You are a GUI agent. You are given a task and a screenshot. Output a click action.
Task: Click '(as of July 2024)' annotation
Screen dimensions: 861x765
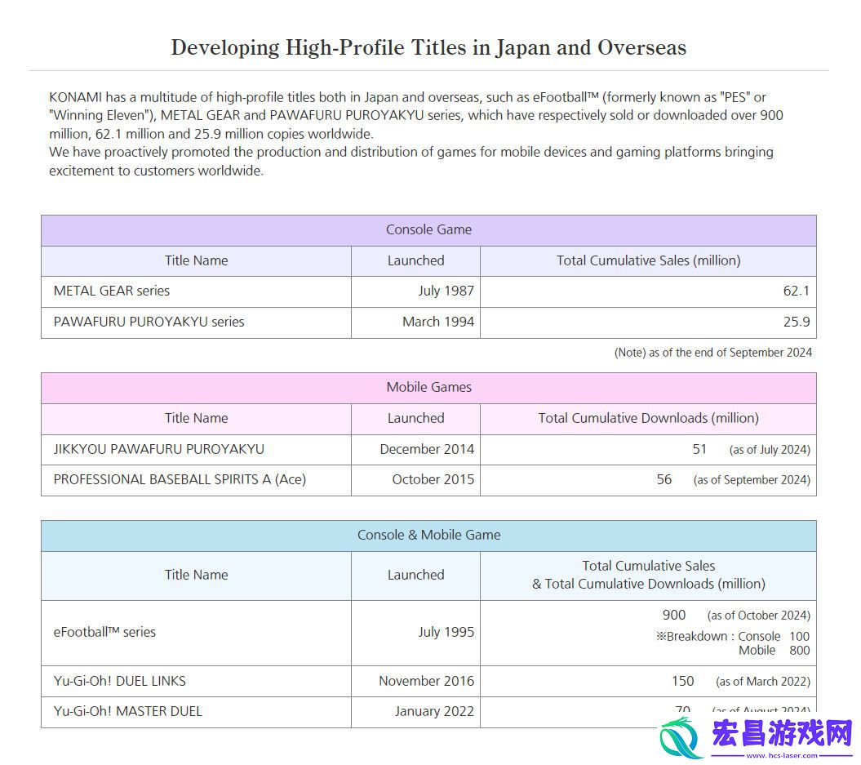[x=770, y=450]
